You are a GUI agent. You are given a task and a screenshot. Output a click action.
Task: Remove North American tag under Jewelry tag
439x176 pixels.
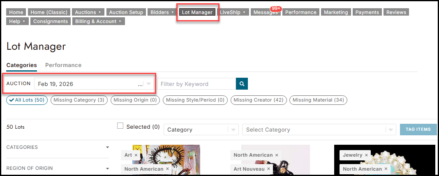[x=386, y=169]
